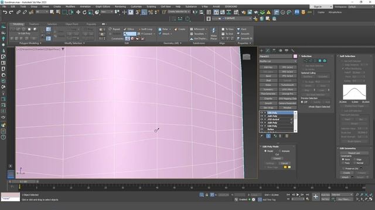Collapse the Edit Poly Mode rollout

click(x=270, y=146)
